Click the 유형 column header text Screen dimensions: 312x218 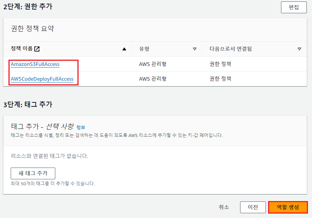pyautogui.click(x=144, y=49)
